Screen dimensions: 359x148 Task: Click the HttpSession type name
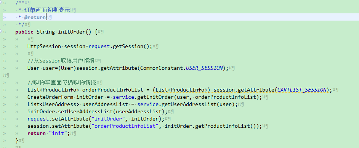point(44,47)
